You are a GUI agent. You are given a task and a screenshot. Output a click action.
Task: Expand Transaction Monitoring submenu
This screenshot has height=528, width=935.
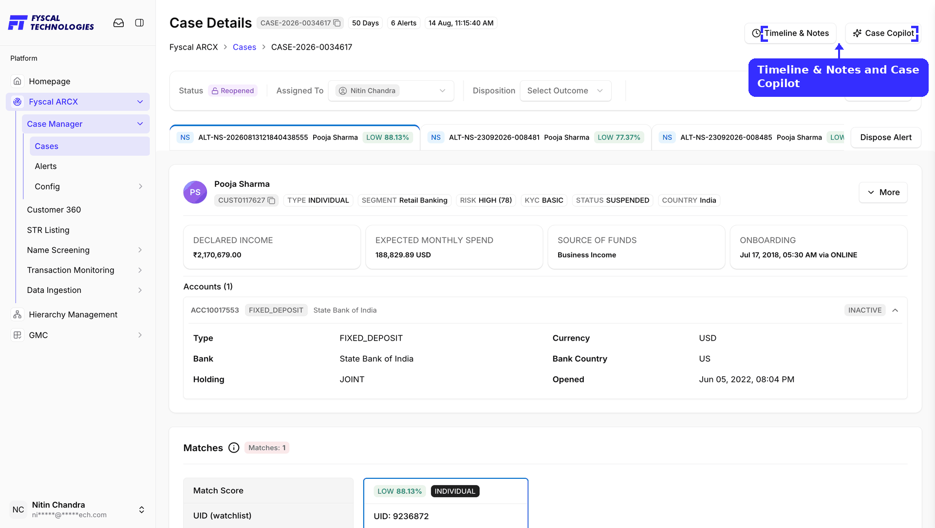(x=140, y=270)
